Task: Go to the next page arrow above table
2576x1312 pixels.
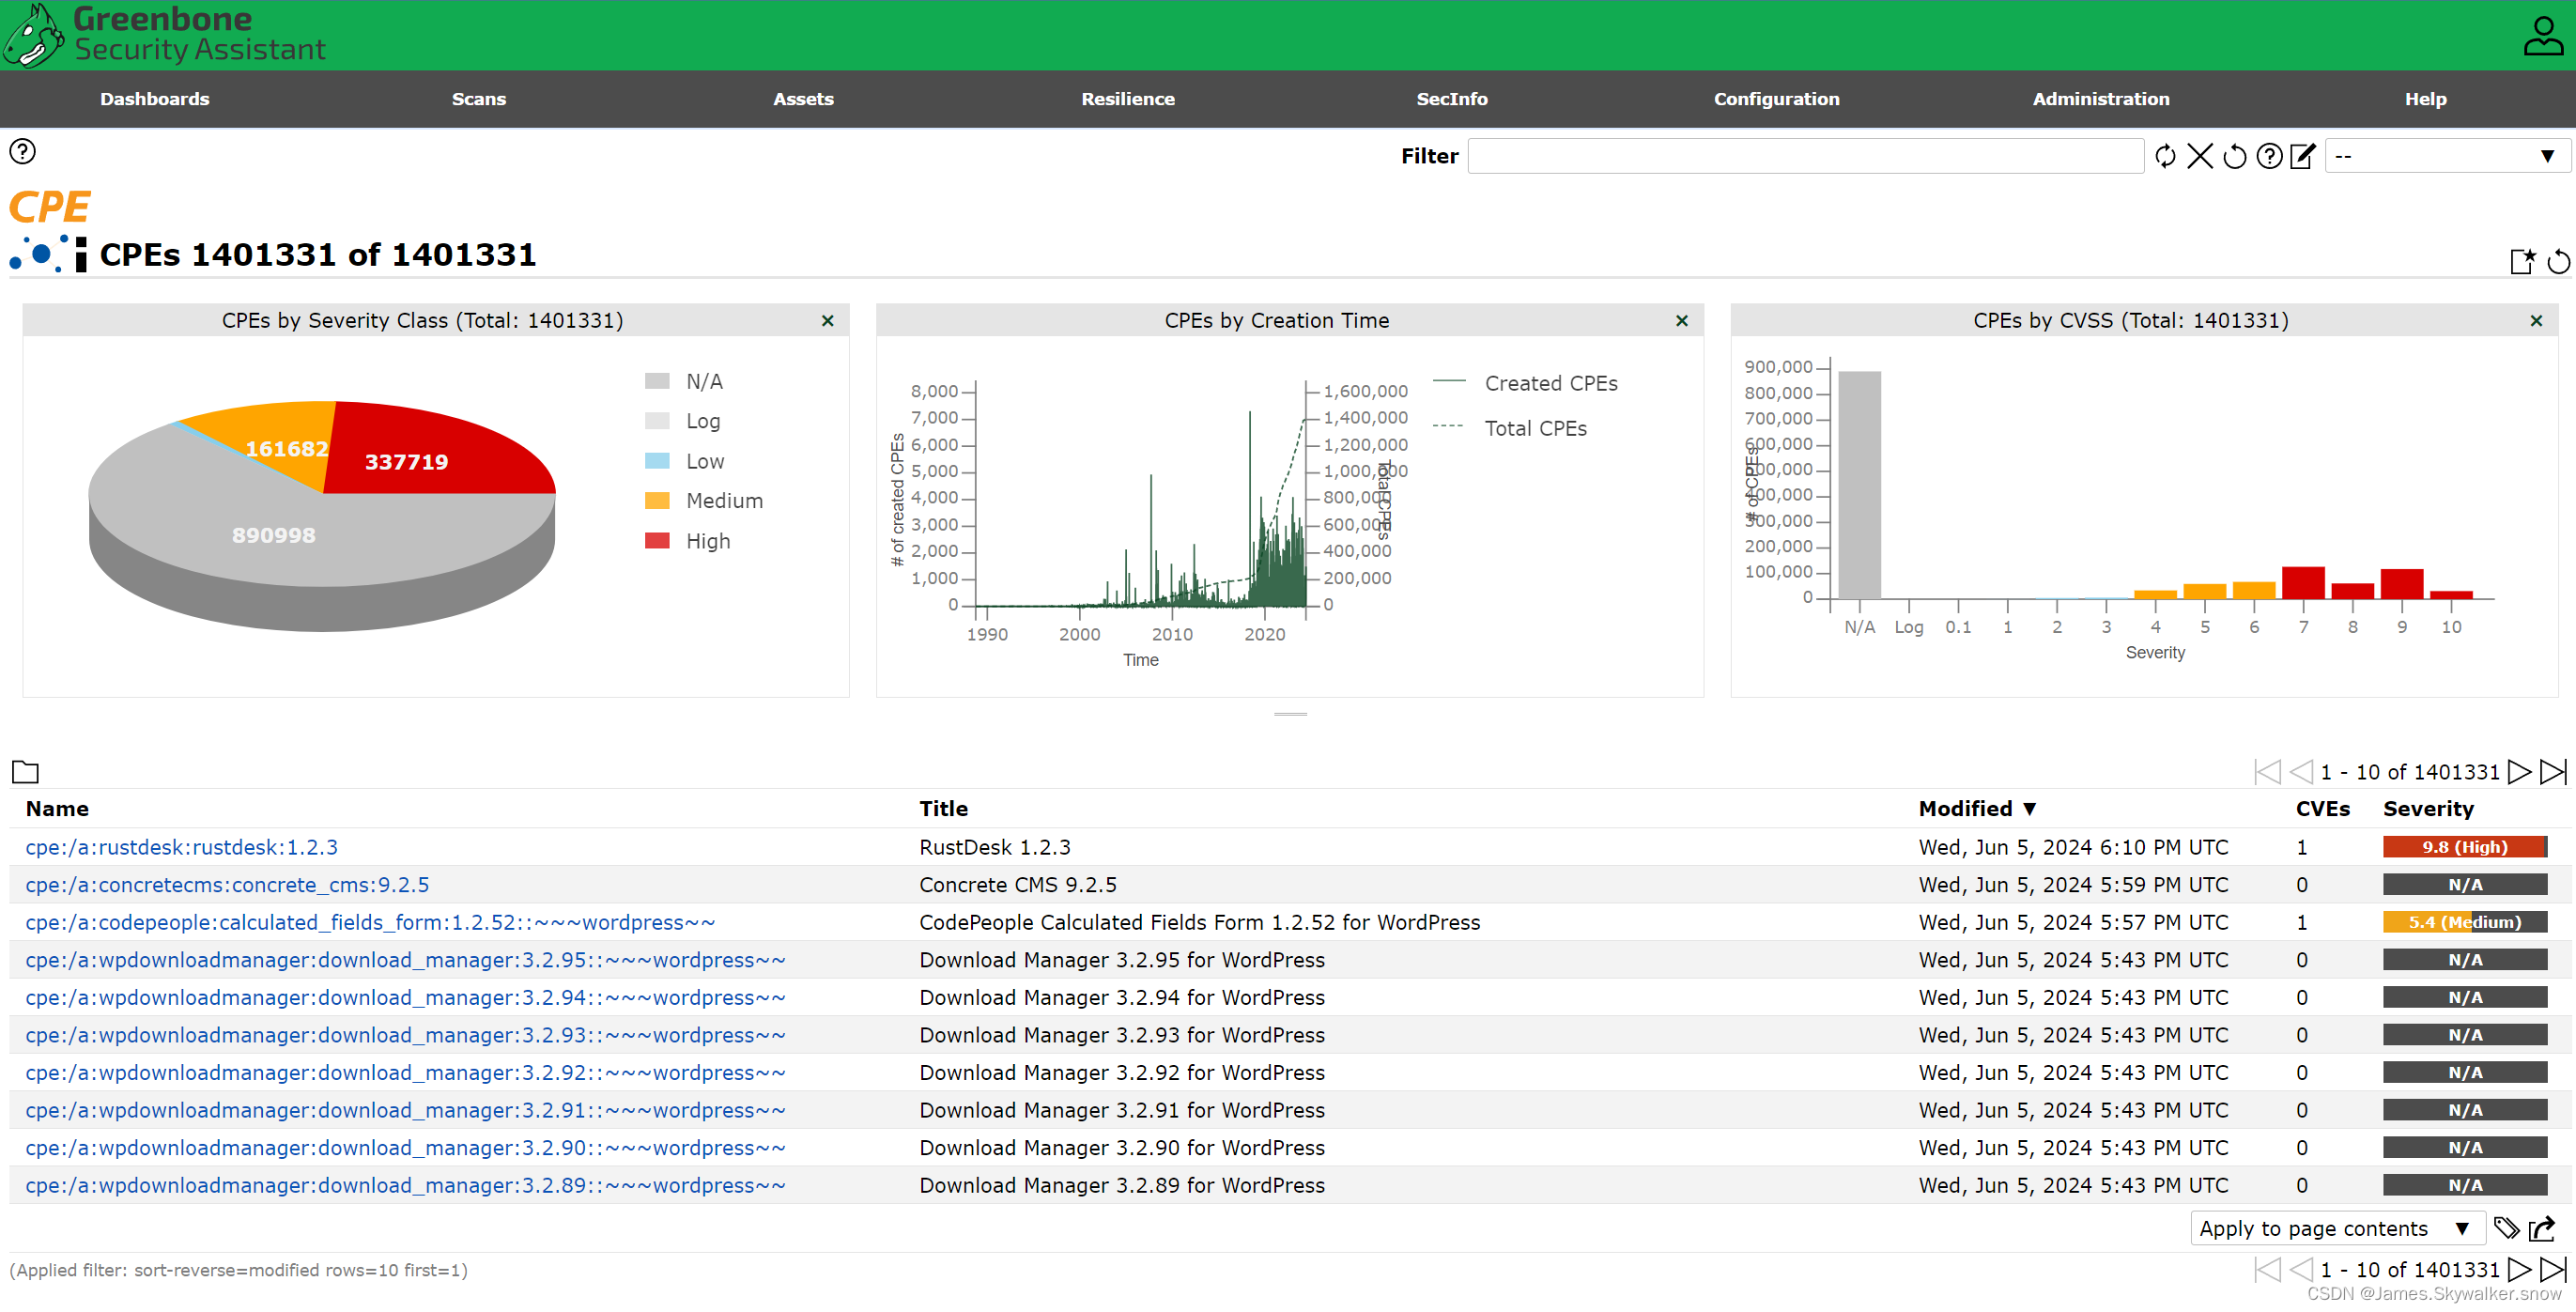Action: (2520, 772)
